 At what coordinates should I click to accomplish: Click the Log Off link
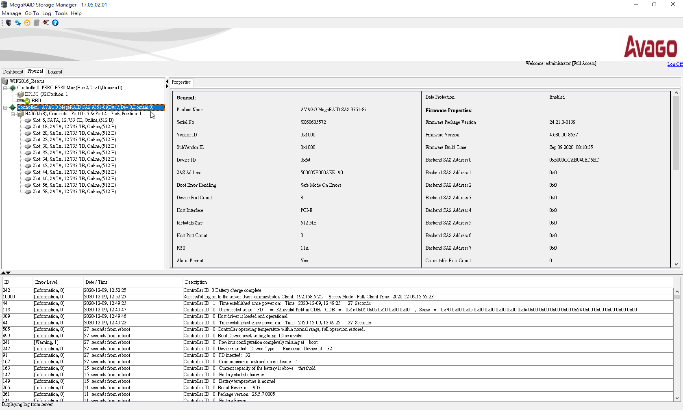pos(674,64)
